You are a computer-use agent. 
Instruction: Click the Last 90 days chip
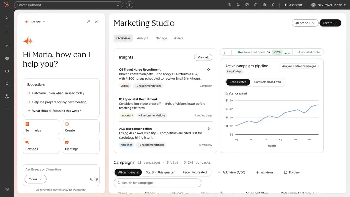click(x=234, y=71)
